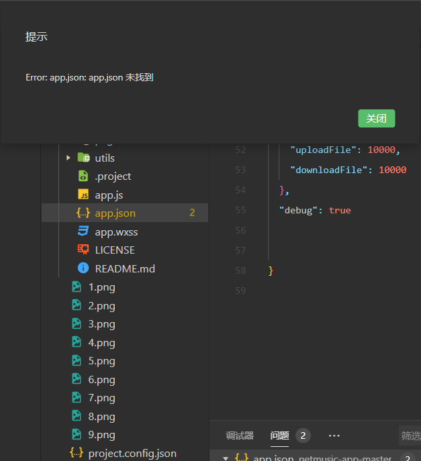Click the utils folder icon
This screenshot has width=421, height=461.
coord(83,158)
